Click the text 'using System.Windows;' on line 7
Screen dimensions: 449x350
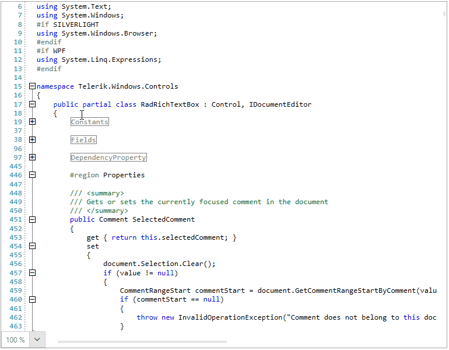pos(80,16)
